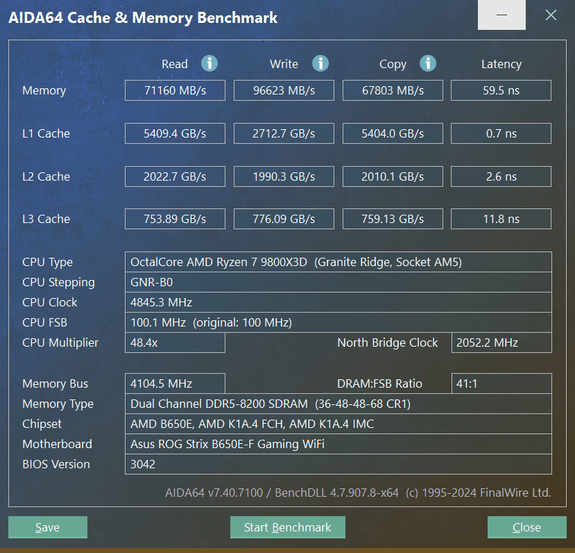Click the L1 Cache read 5409.4 GB/s

pyautogui.click(x=175, y=133)
